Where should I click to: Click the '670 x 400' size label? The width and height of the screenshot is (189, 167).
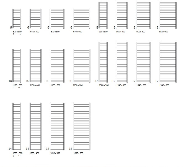pos(35,32)
